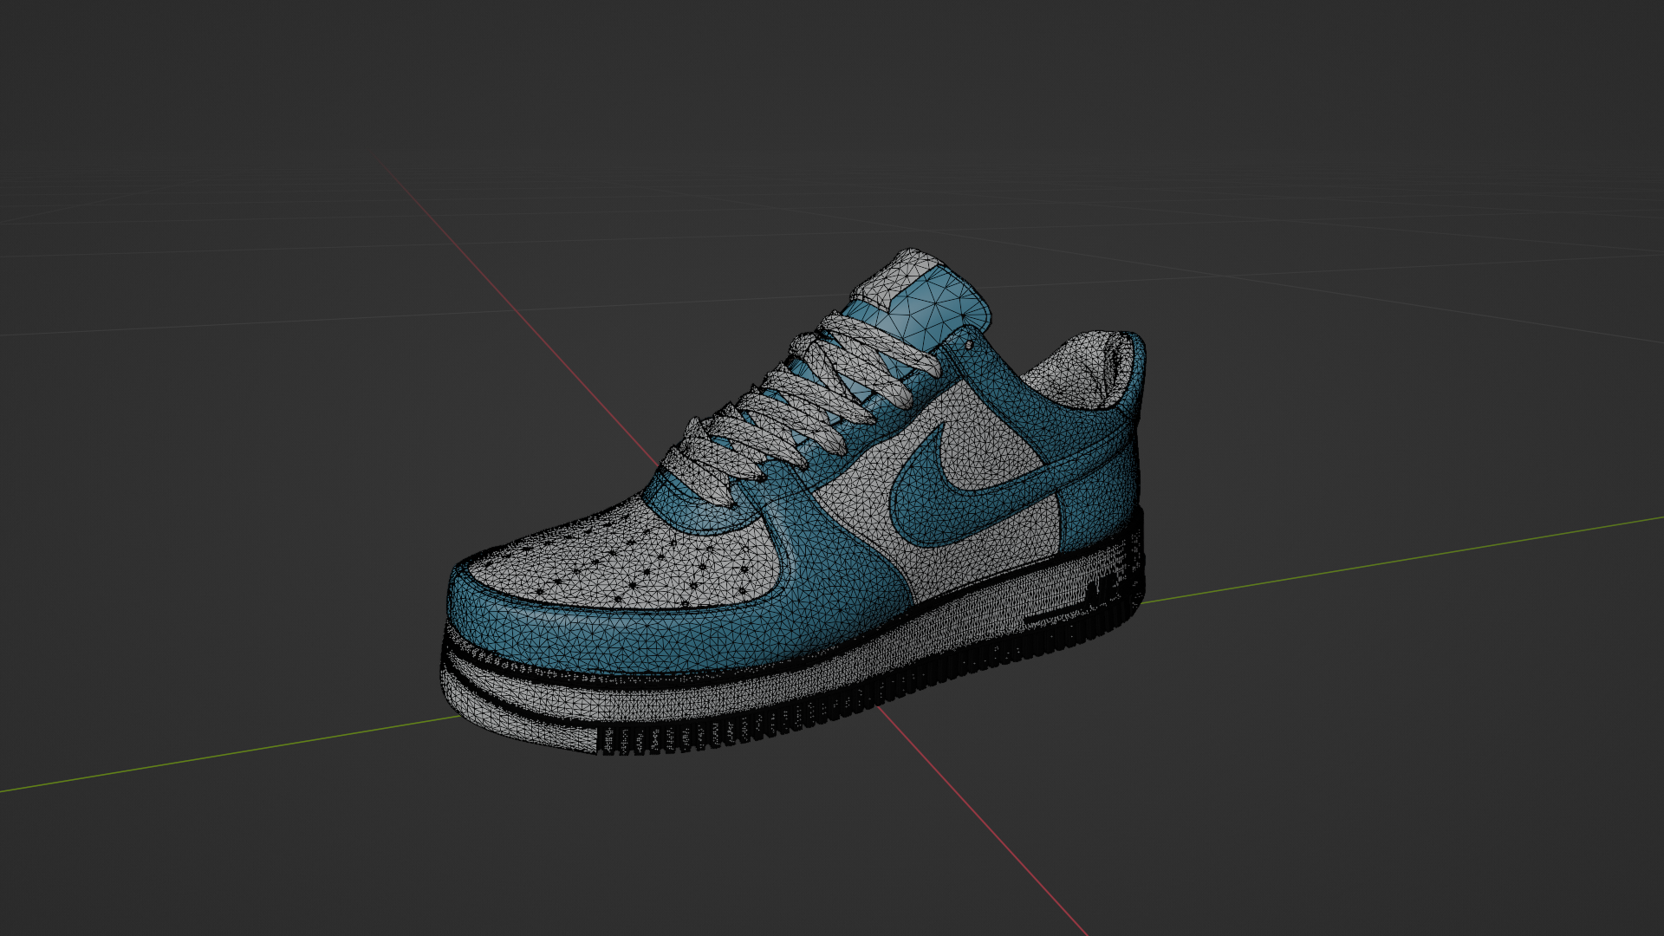
Task: Click the green Y axis line at right
Action: click(1387, 563)
